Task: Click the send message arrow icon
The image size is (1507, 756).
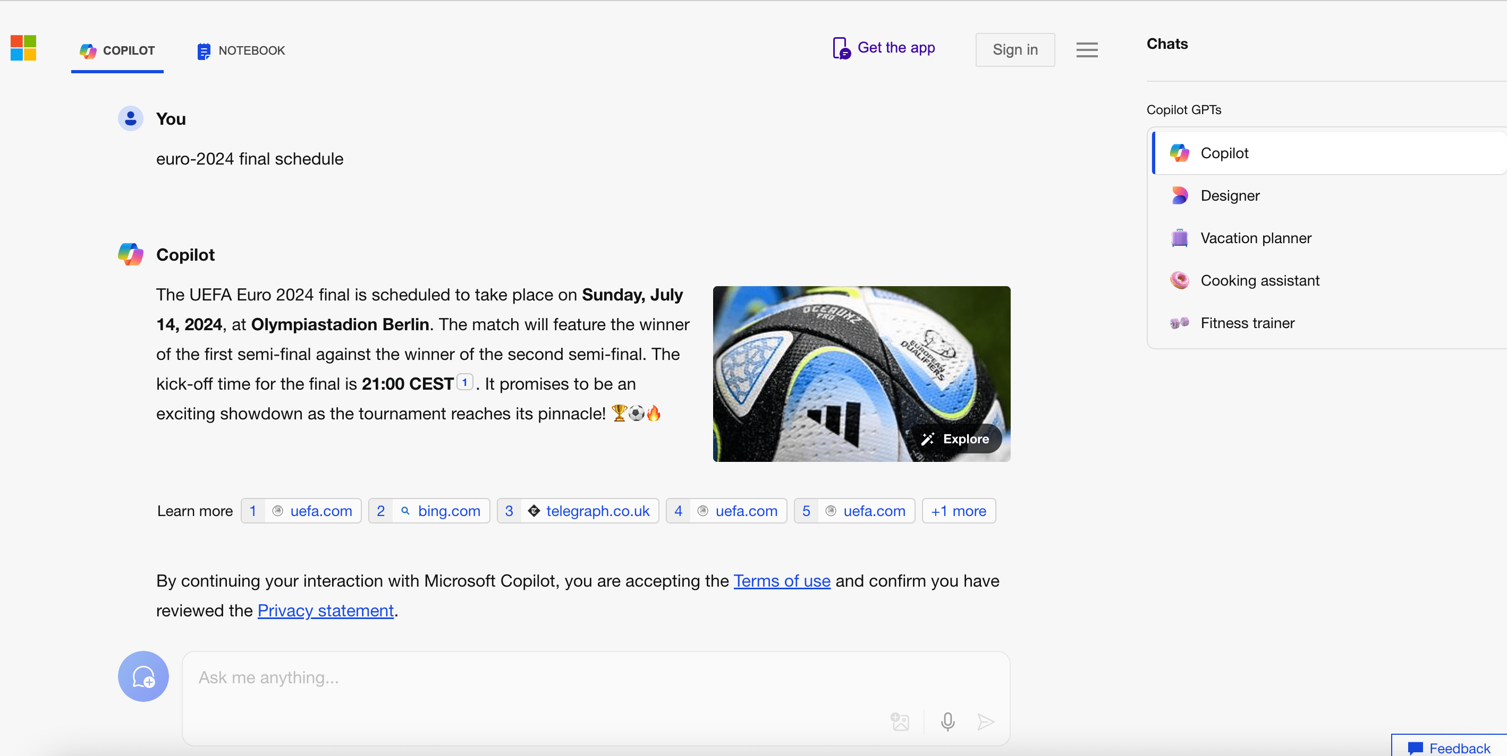Action: (x=986, y=721)
